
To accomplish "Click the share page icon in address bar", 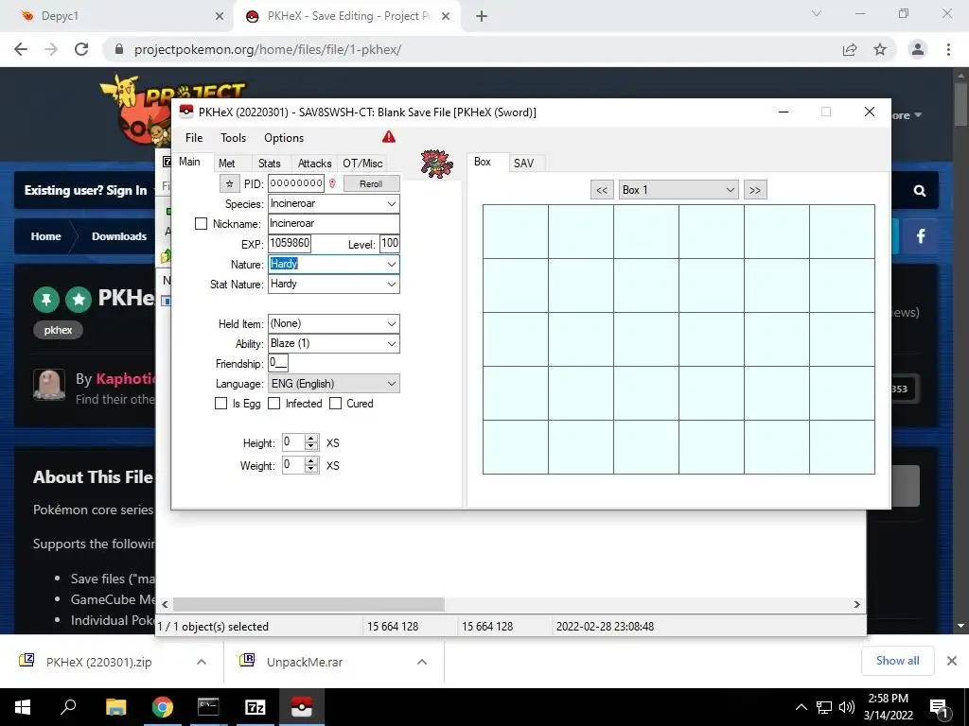I will coord(850,49).
